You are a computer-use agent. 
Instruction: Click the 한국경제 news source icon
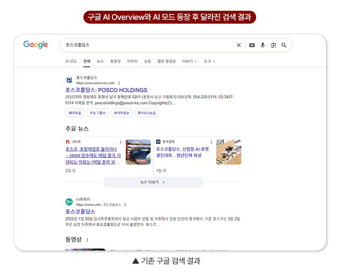point(158,142)
